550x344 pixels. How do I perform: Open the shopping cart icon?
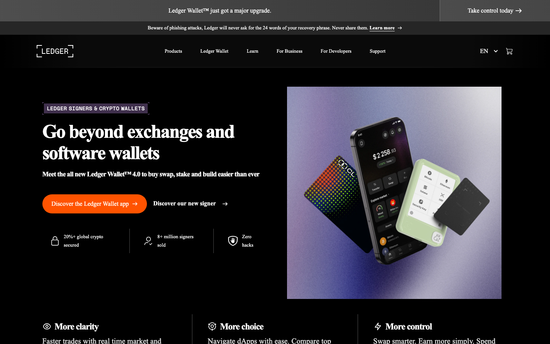pos(509,51)
